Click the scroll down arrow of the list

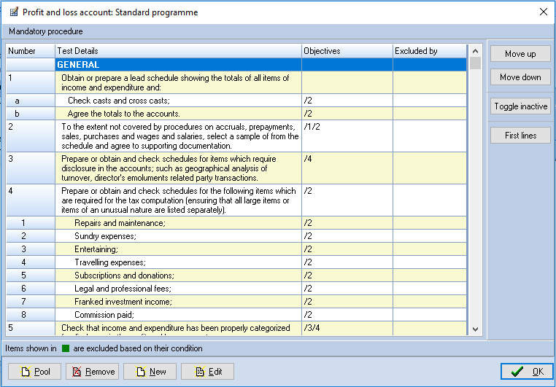(x=476, y=329)
